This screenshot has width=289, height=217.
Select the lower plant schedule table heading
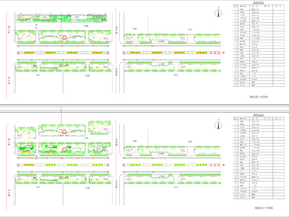(x=258, y=115)
